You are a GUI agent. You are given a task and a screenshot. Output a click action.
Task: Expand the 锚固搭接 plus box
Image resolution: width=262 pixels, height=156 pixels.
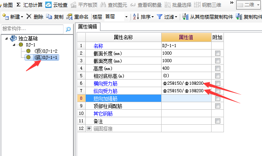[x=89, y=129]
